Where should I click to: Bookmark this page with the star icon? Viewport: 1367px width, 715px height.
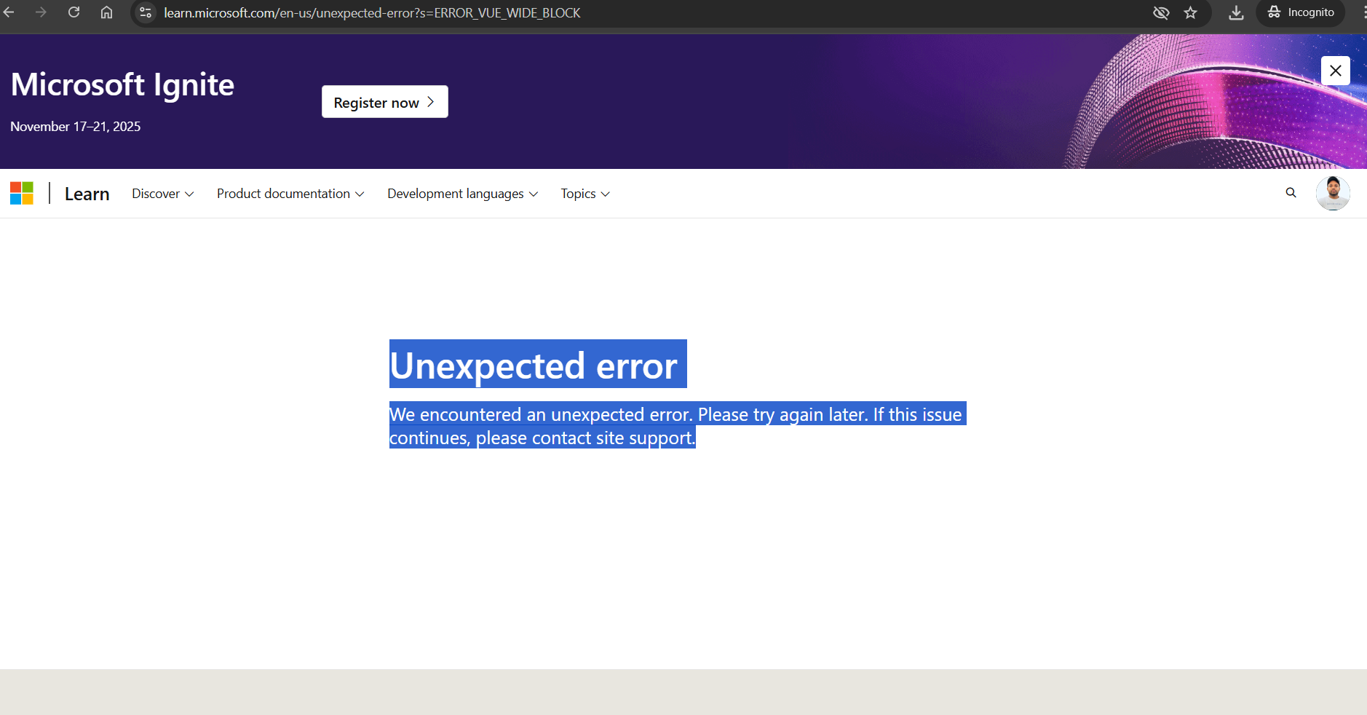1190,12
